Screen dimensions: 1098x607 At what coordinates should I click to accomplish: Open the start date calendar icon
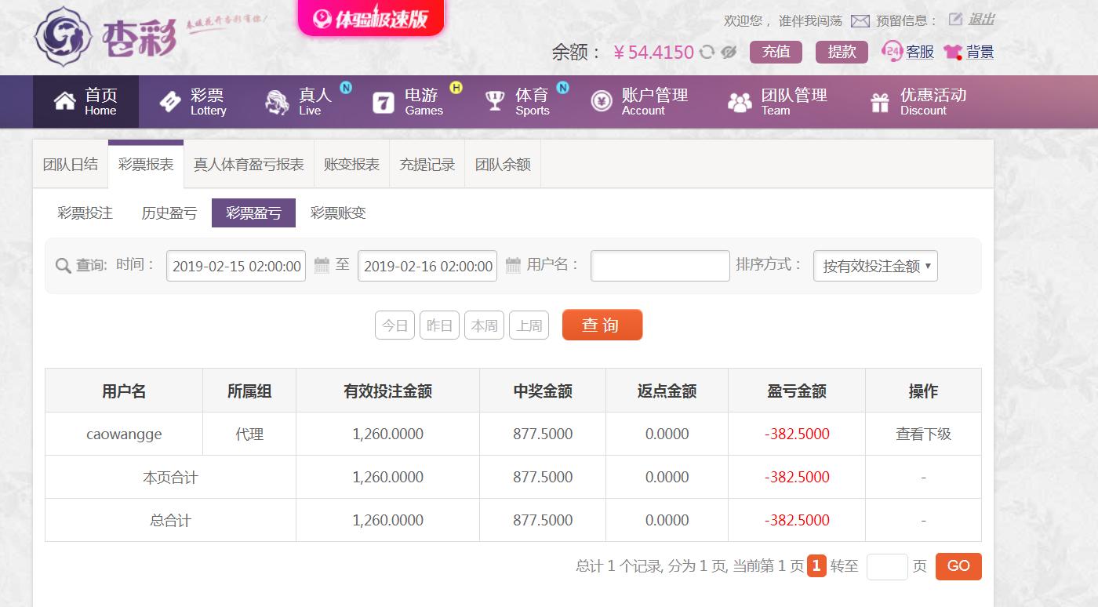pyautogui.click(x=322, y=265)
